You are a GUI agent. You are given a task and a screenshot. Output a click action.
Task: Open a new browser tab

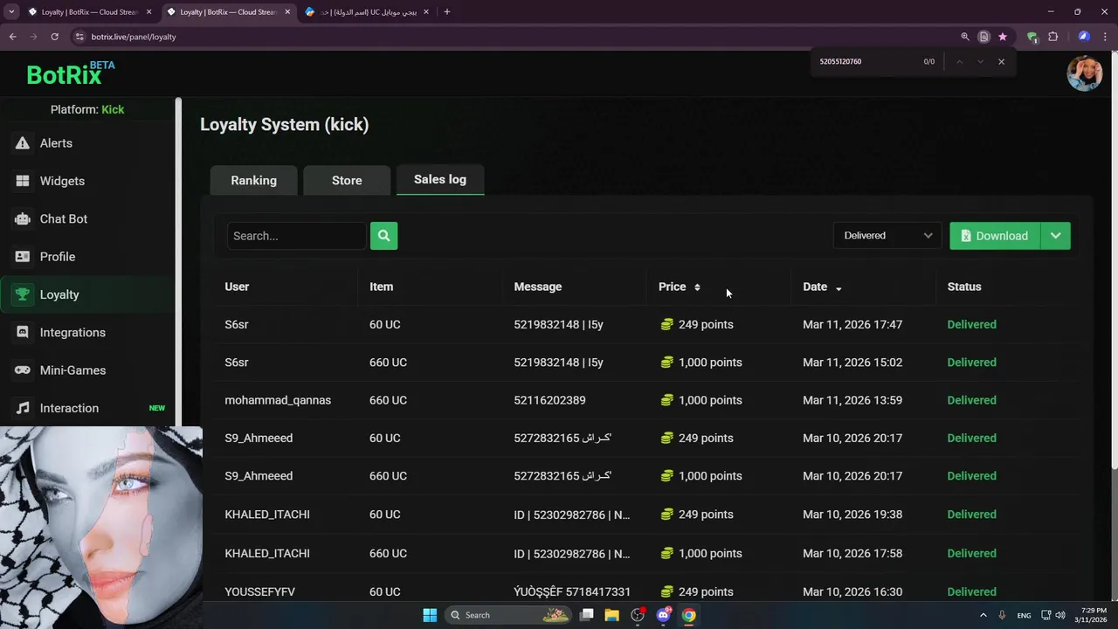[x=447, y=12]
